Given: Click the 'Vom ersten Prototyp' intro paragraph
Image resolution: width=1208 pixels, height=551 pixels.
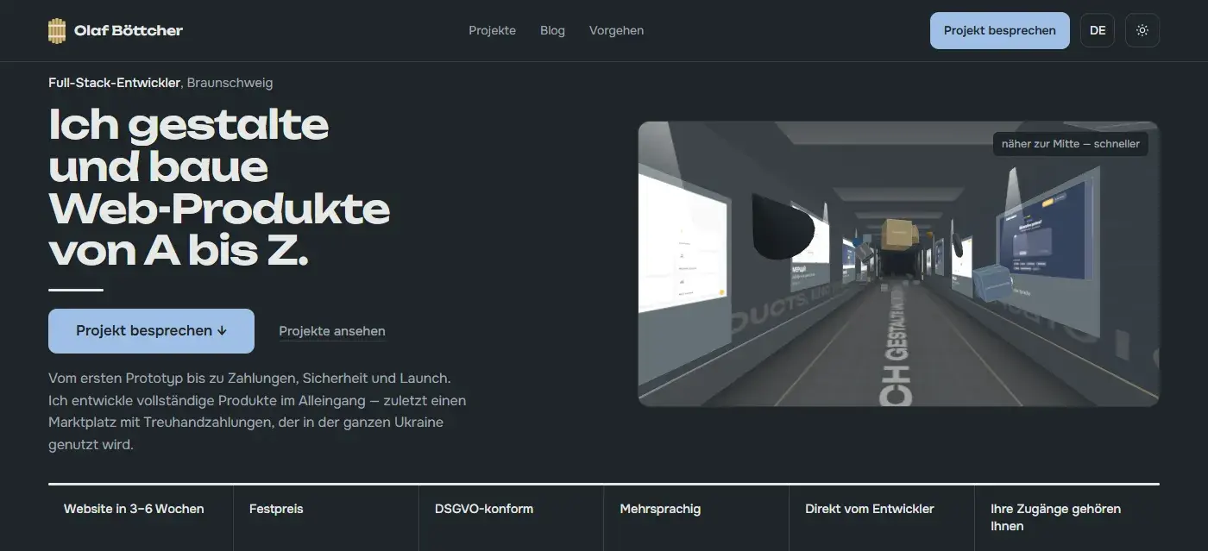Looking at the screenshot, I should coord(257,412).
